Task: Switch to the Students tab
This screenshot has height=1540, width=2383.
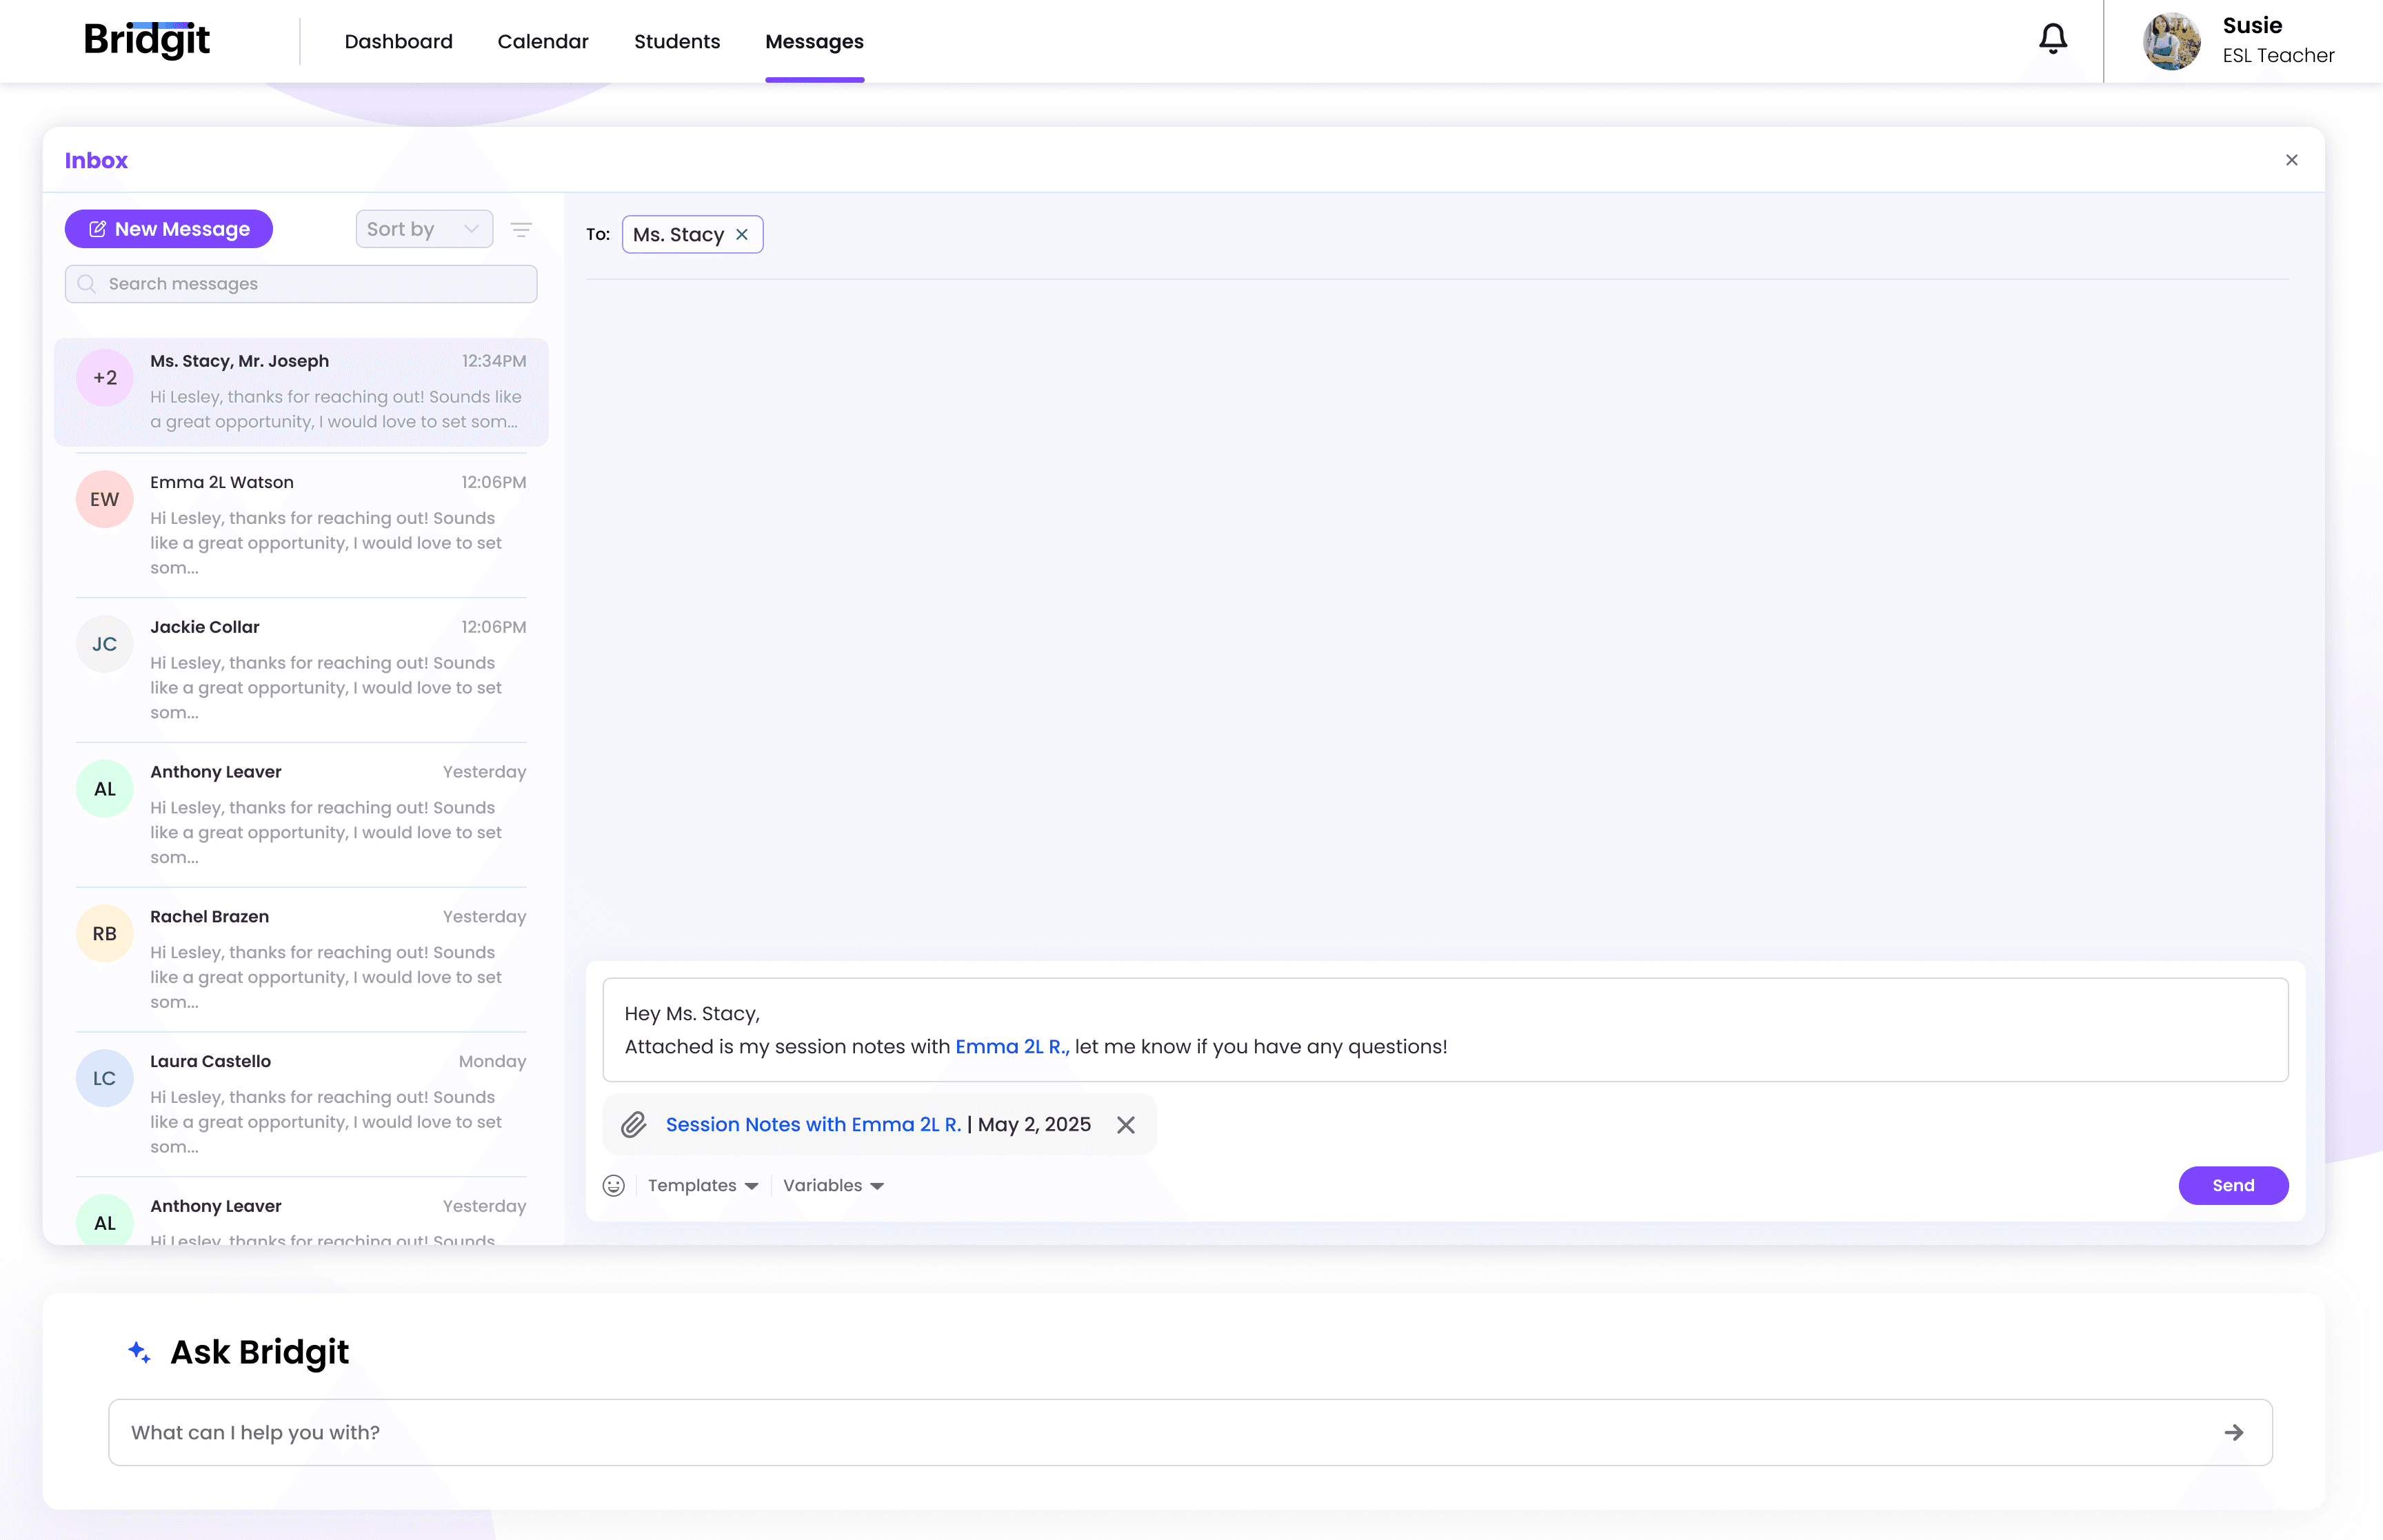Action: coord(677,41)
